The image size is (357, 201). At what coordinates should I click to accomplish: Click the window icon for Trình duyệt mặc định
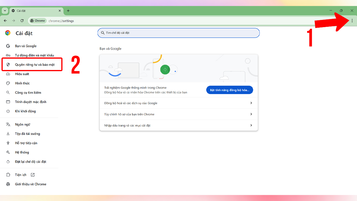point(8,102)
